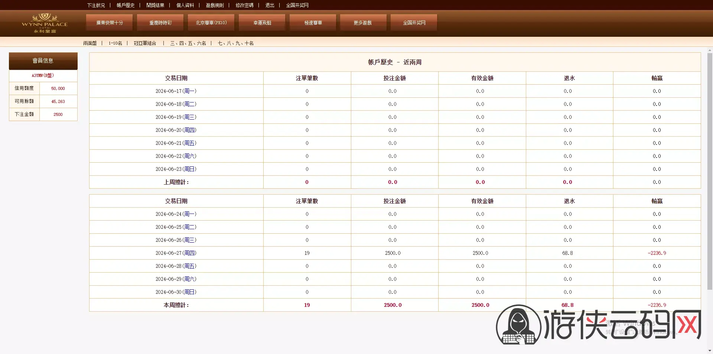Open 帳戶歷史 in top menu
The height and width of the screenshot is (354, 713).
tap(126, 5)
